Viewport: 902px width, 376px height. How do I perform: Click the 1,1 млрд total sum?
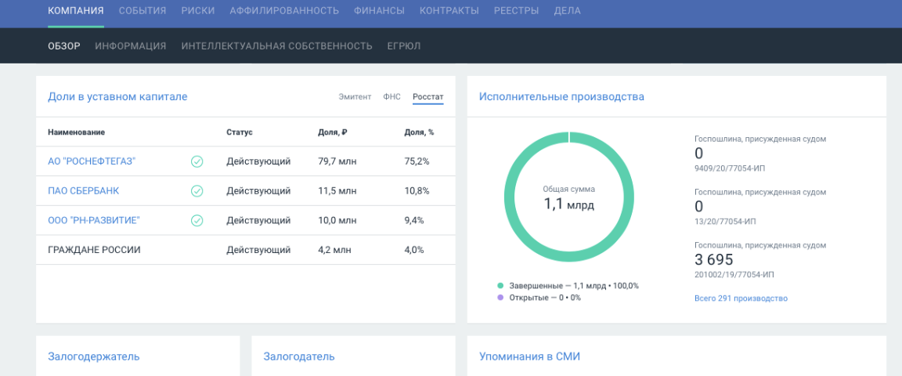pos(569,204)
